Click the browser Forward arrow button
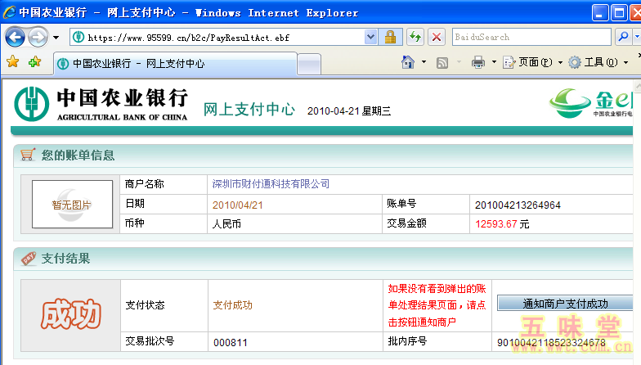The width and height of the screenshot is (641, 365). [38, 37]
